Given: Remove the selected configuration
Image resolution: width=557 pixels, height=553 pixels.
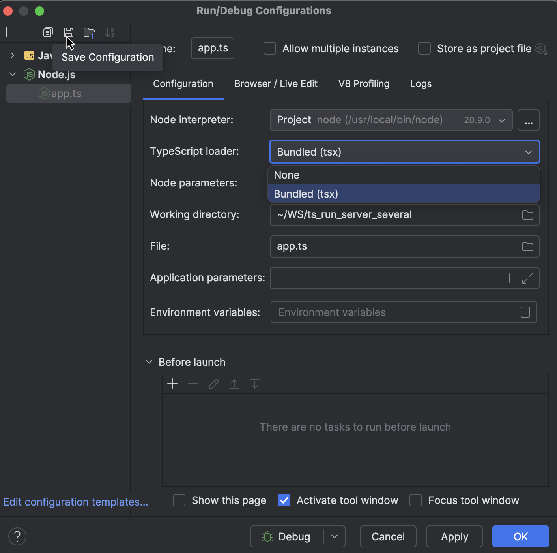Looking at the screenshot, I should [27, 32].
